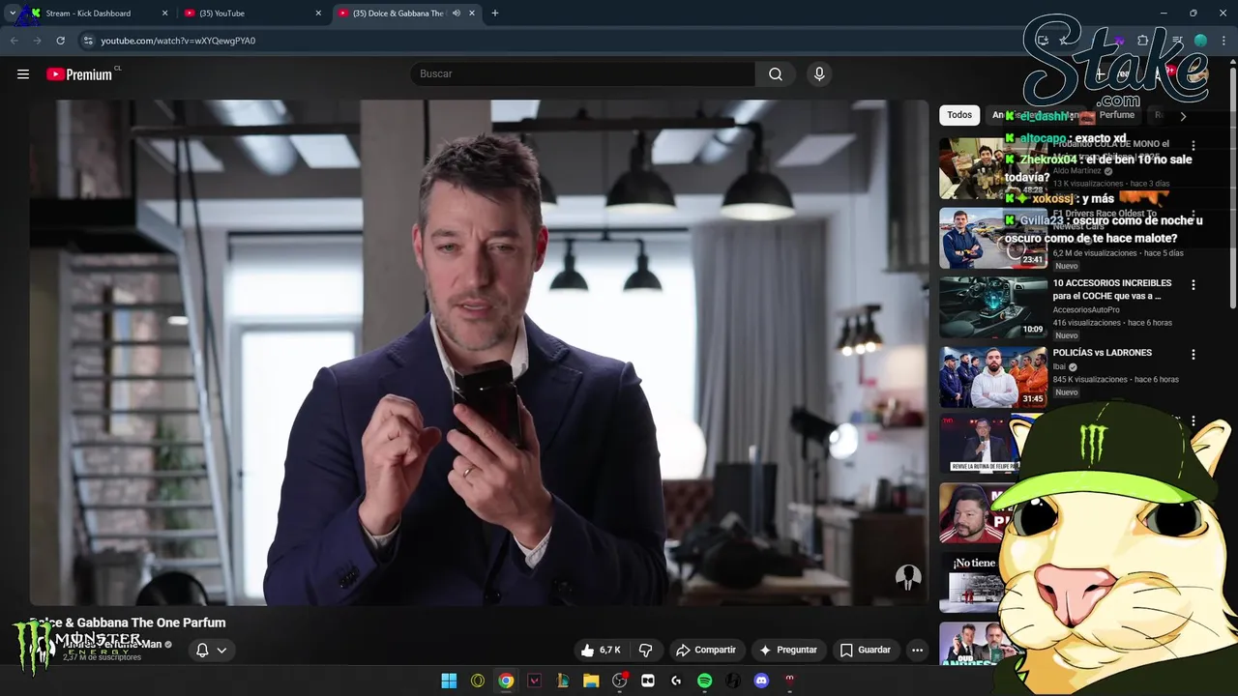Click the video title Dolce & Gabbana The One Parfum
The width and height of the screenshot is (1238, 696).
point(127,623)
